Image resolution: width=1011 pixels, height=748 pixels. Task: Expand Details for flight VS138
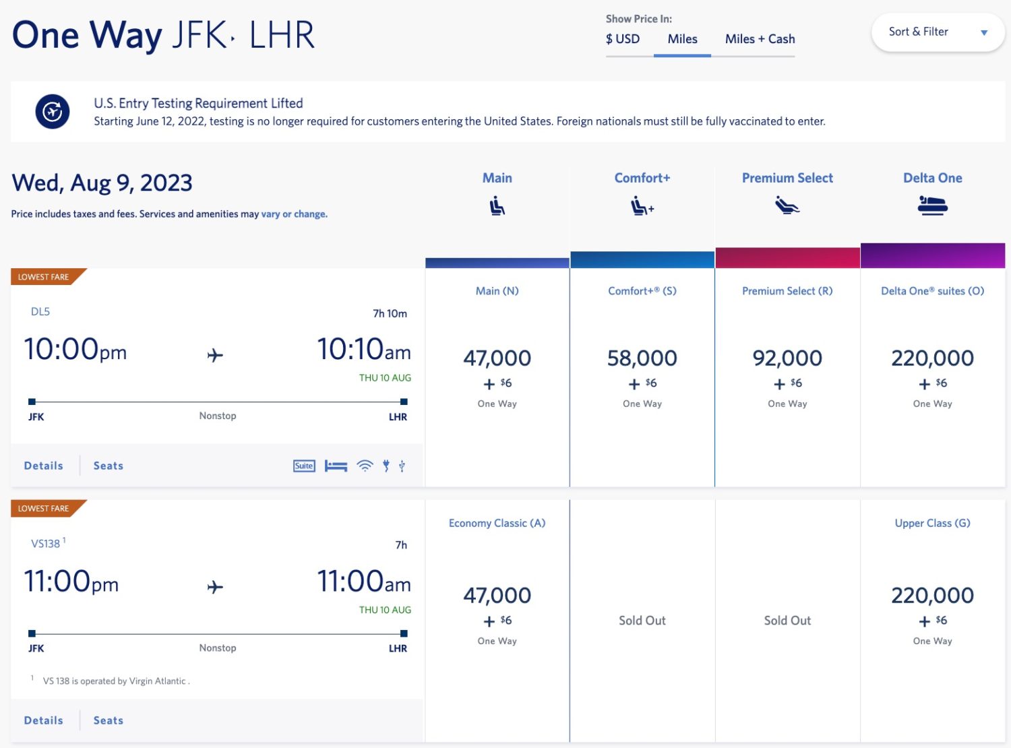[x=43, y=720]
